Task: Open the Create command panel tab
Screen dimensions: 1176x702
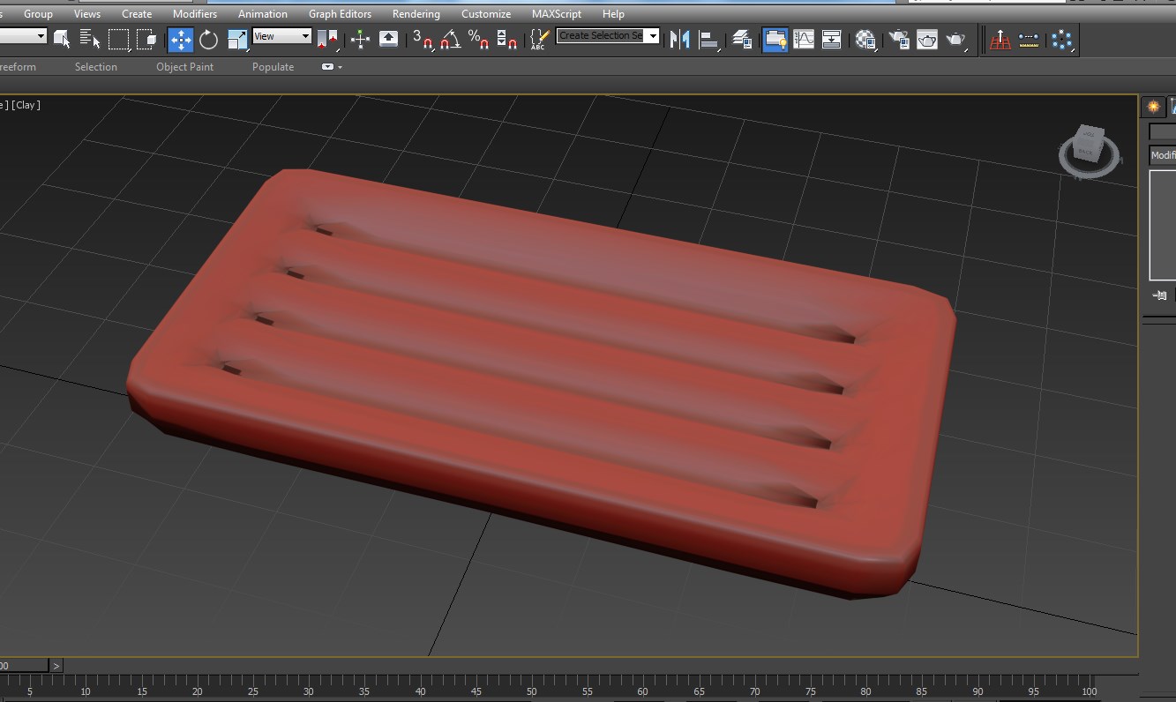Action: 1153,107
